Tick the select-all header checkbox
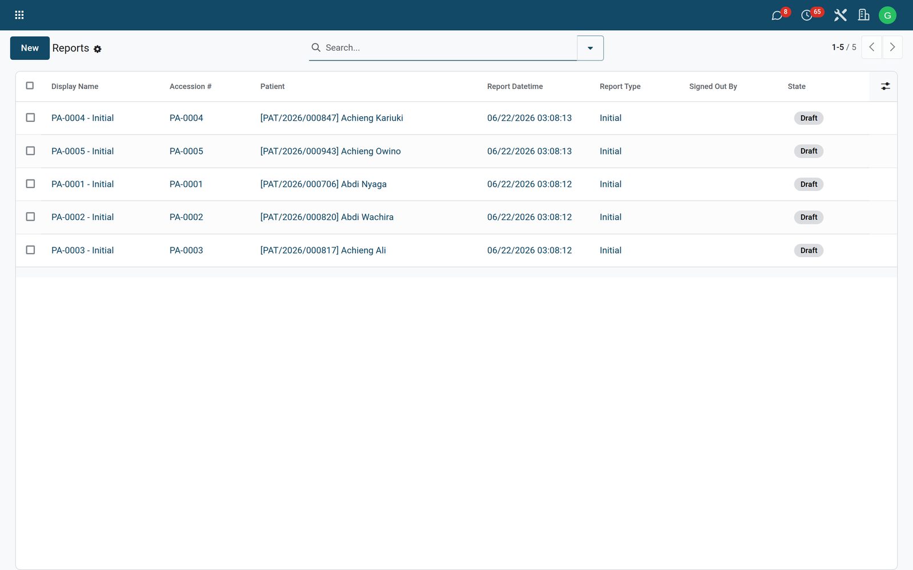913x570 pixels. 30,85
